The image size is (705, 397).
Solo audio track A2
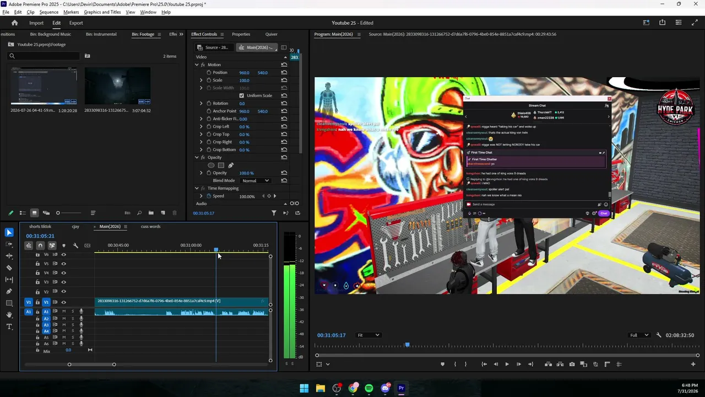click(73, 319)
